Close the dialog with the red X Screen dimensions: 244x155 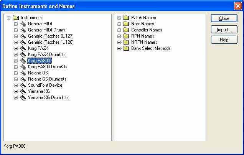[x=238, y=6]
